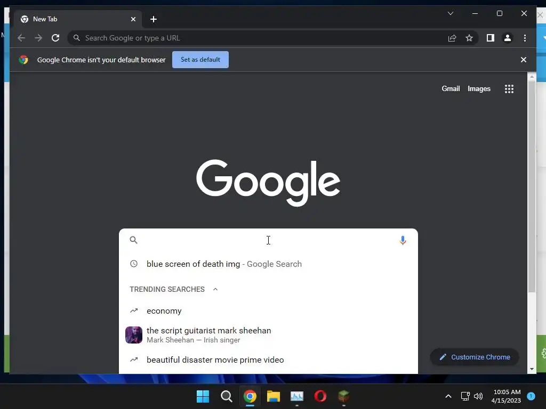
Task: Show hidden system tray icons chevron
Action: click(x=448, y=396)
